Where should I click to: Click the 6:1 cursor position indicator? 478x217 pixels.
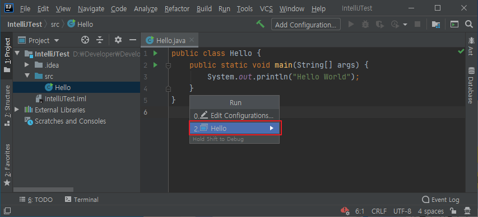point(360,211)
